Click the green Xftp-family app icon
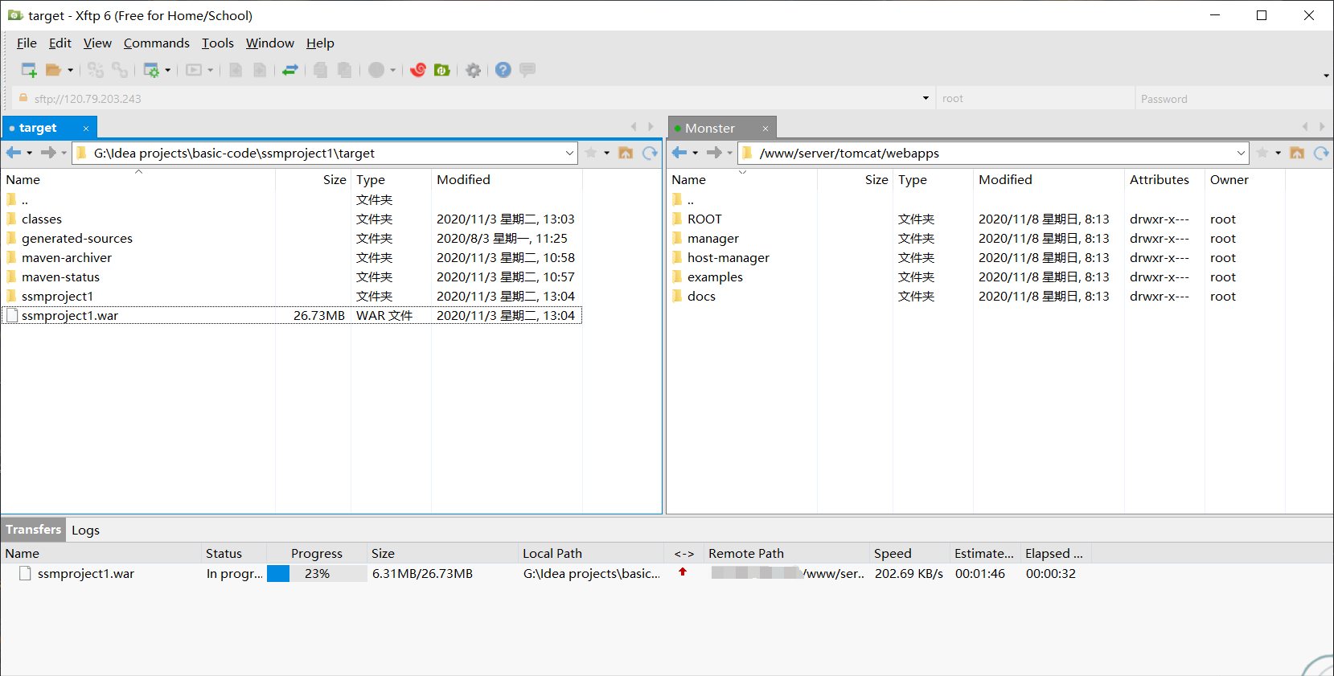Image resolution: width=1334 pixels, height=676 pixels. (442, 70)
